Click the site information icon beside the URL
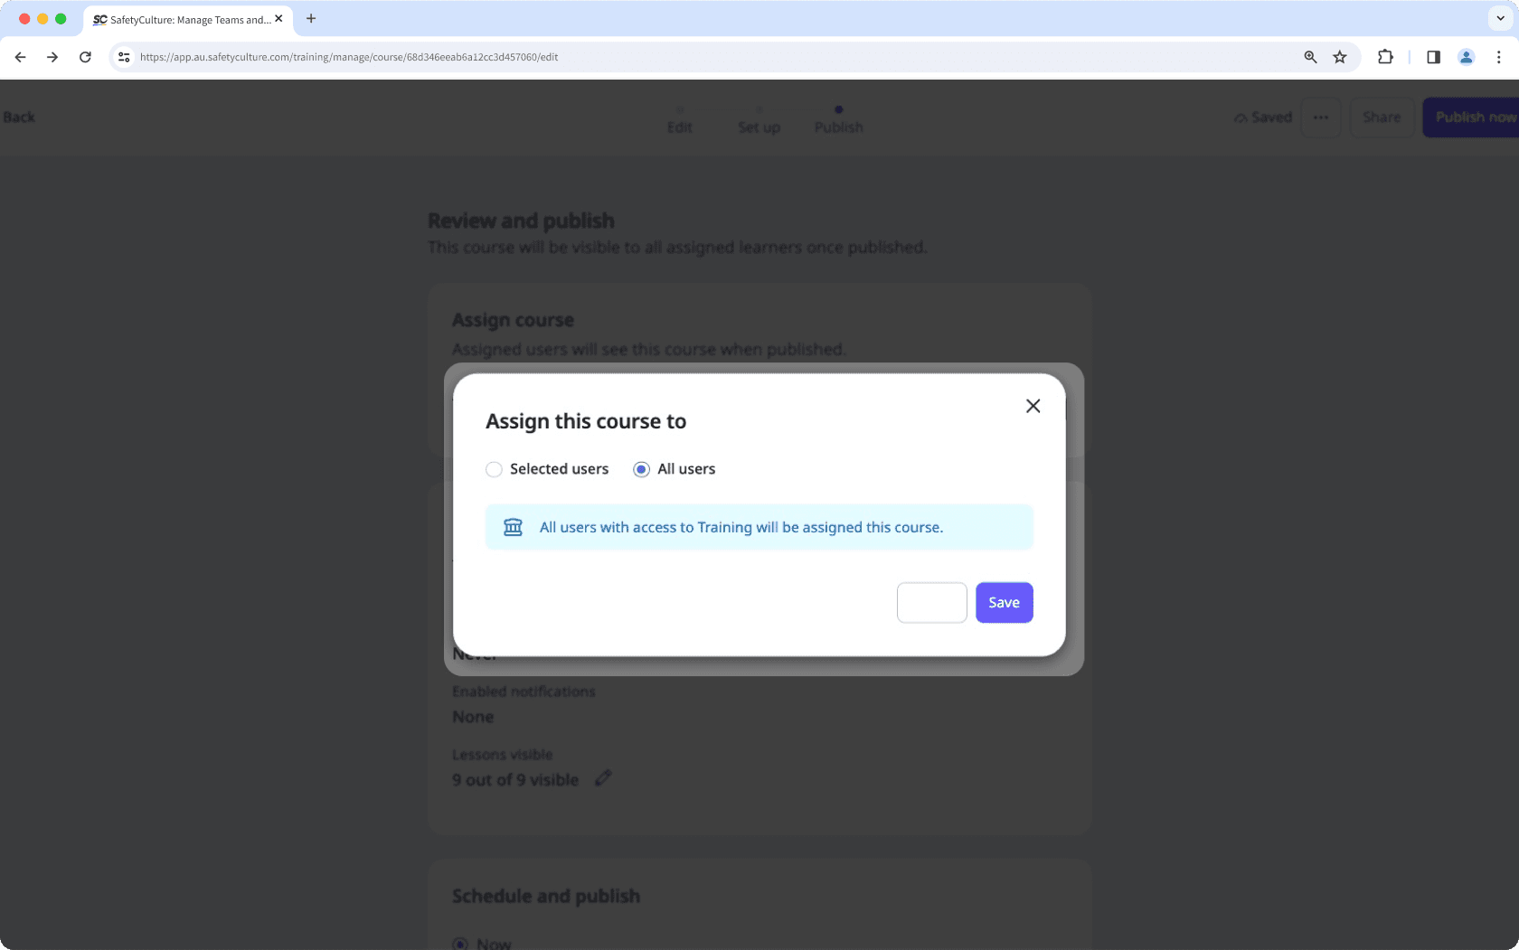The height and width of the screenshot is (950, 1519). click(x=123, y=56)
